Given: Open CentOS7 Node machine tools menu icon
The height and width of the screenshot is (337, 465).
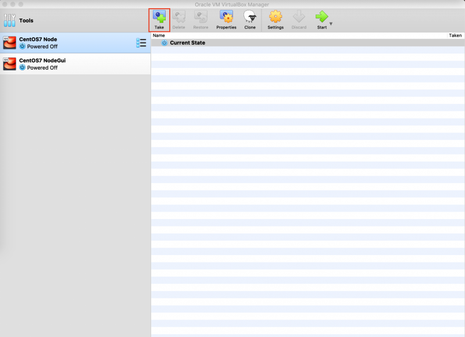Looking at the screenshot, I should pyautogui.click(x=141, y=42).
